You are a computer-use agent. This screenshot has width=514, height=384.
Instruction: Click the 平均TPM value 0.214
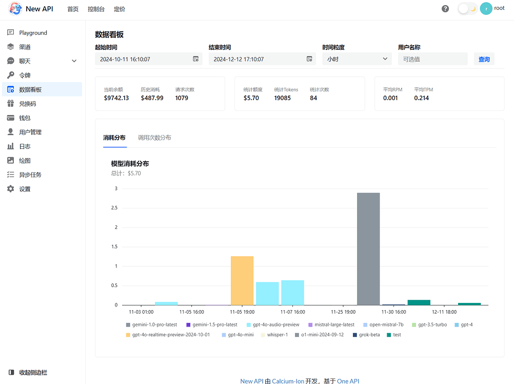coord(422,98)
